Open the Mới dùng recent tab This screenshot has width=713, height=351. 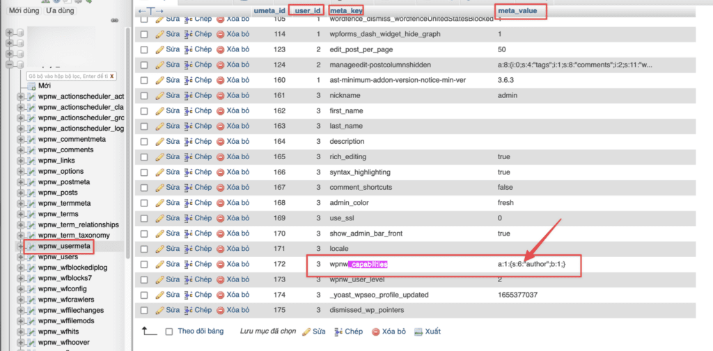[x=24, y=10]
